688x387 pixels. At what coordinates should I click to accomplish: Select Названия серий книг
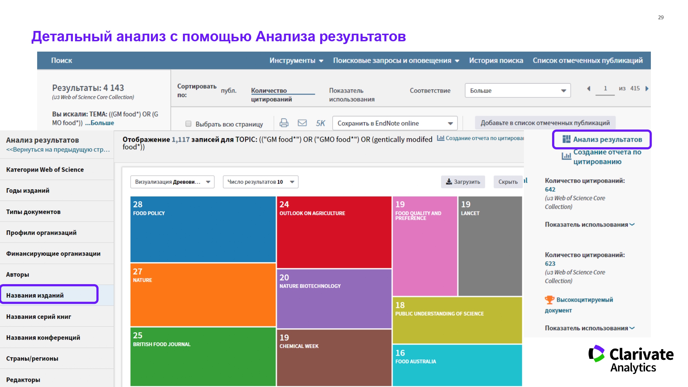(x=57, y=316)
